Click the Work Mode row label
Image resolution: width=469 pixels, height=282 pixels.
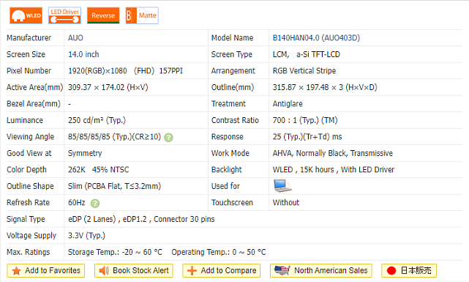(x=230, y=153)
